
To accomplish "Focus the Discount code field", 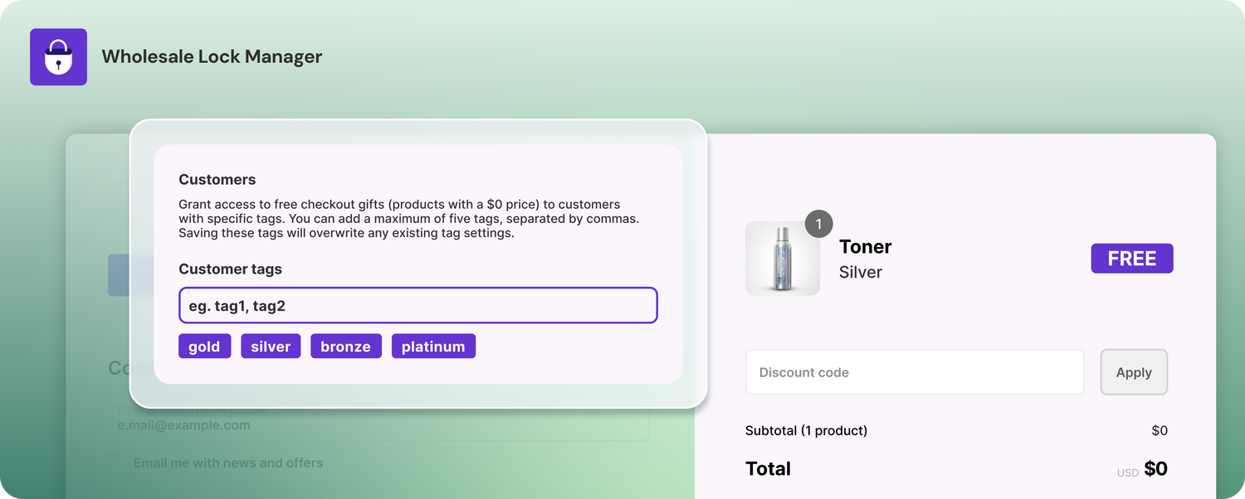I will click(x=914, y=372).
